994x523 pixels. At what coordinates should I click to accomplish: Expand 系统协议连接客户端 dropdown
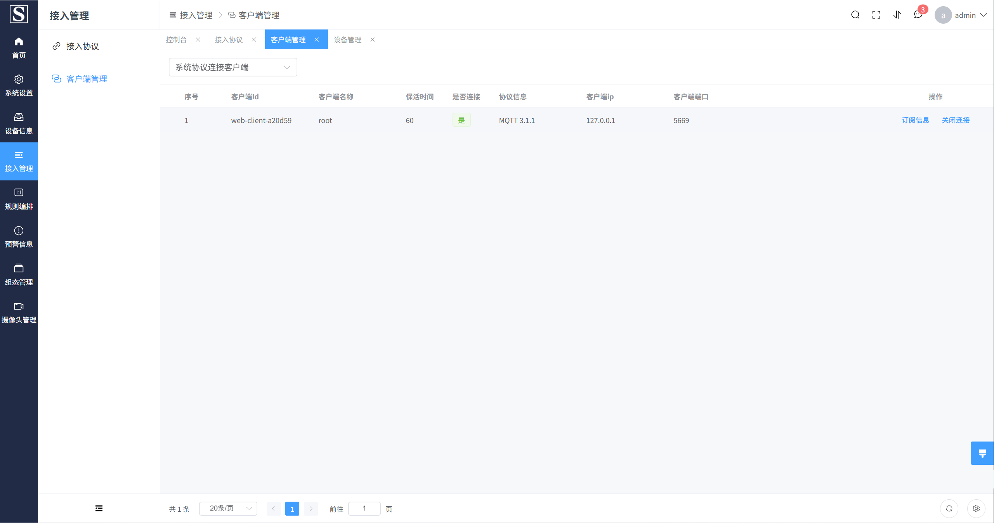tap(233, 67)
